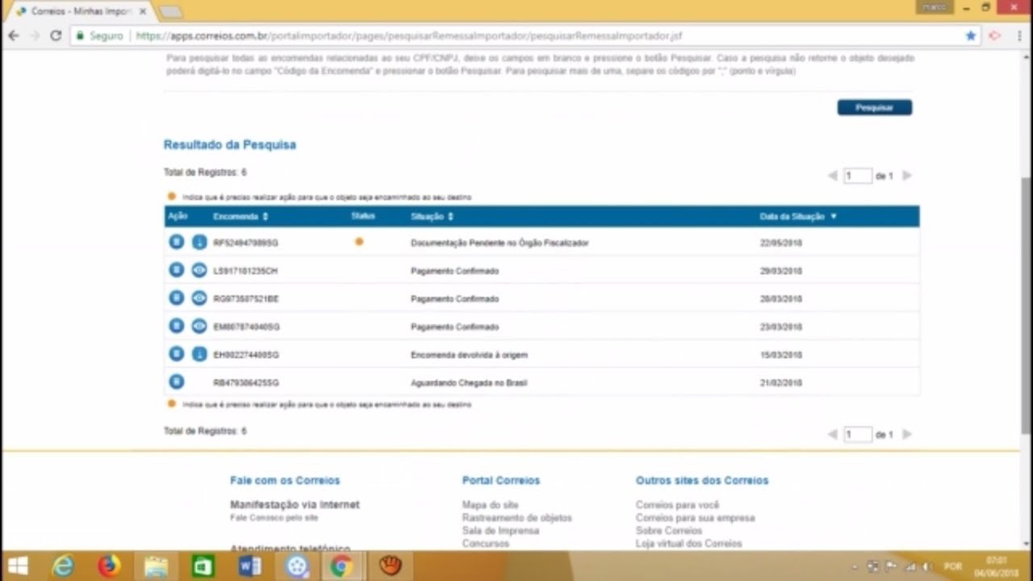Image resolution: width=1033 pixels, height=581 pixels.
Task: Open the details icon for parcel RB47938642SSG
Action: (x=177, y=382)
